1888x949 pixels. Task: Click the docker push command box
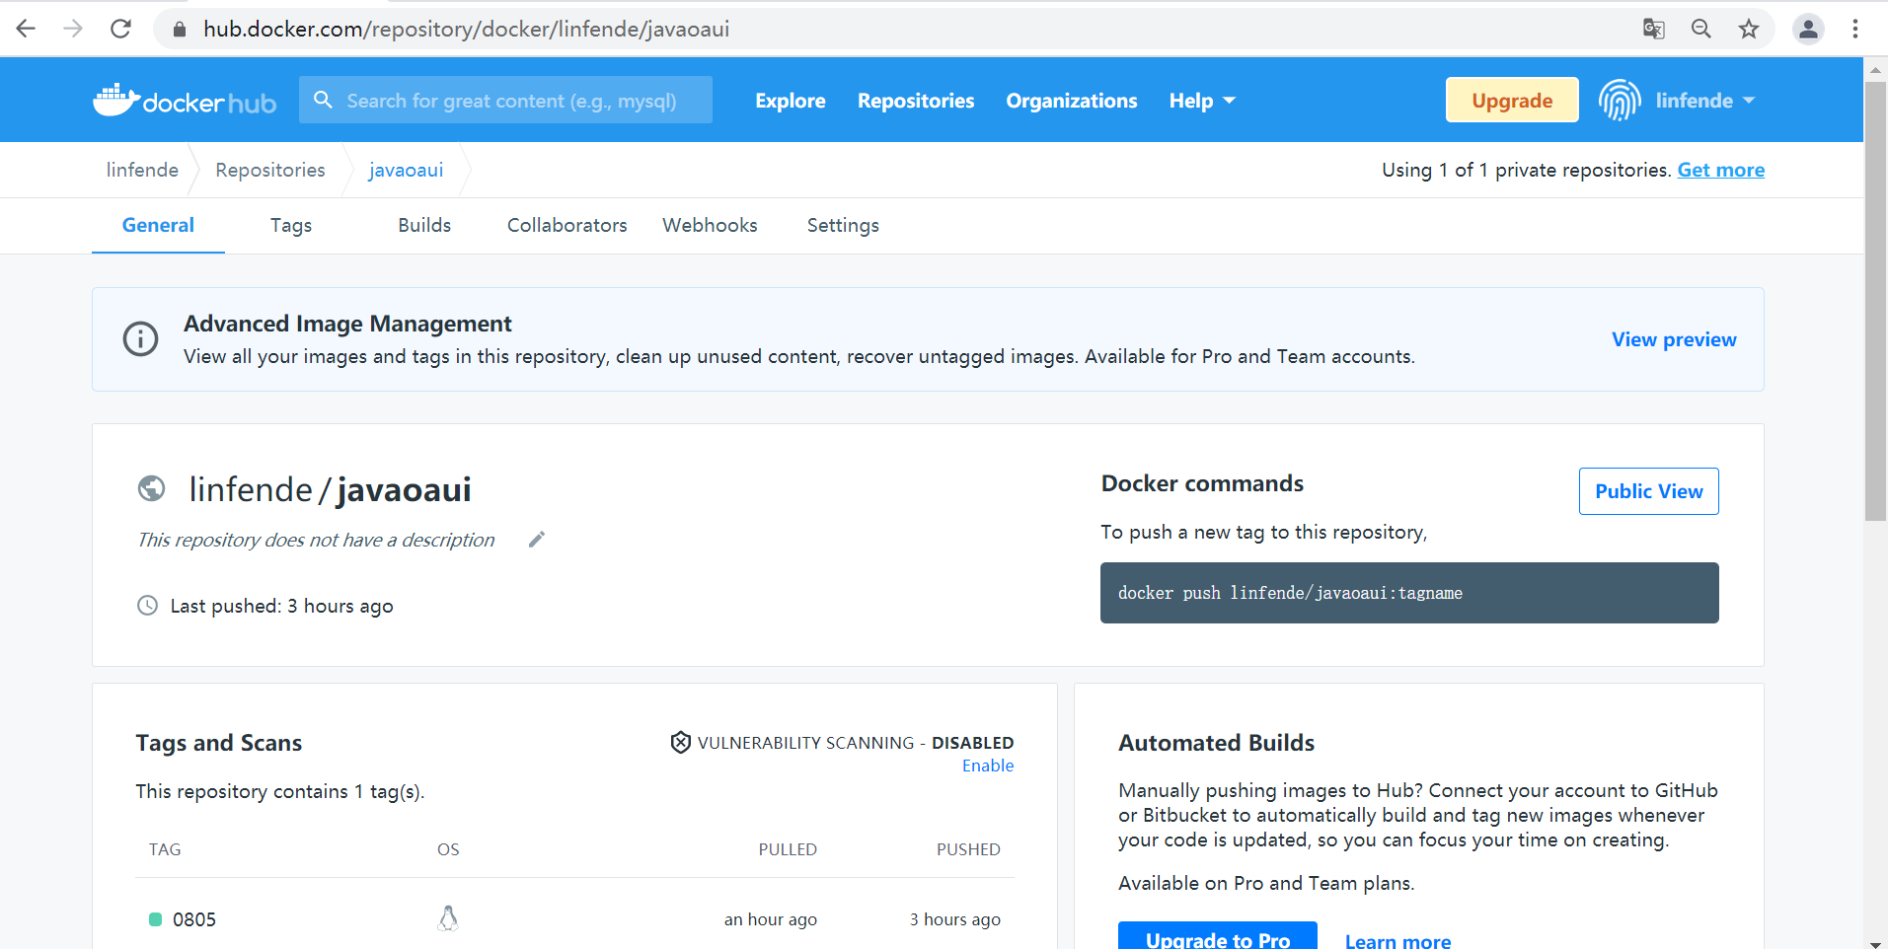coord(1409,593)
